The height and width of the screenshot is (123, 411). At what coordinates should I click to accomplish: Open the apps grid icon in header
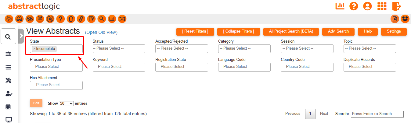tap(382, 6)
